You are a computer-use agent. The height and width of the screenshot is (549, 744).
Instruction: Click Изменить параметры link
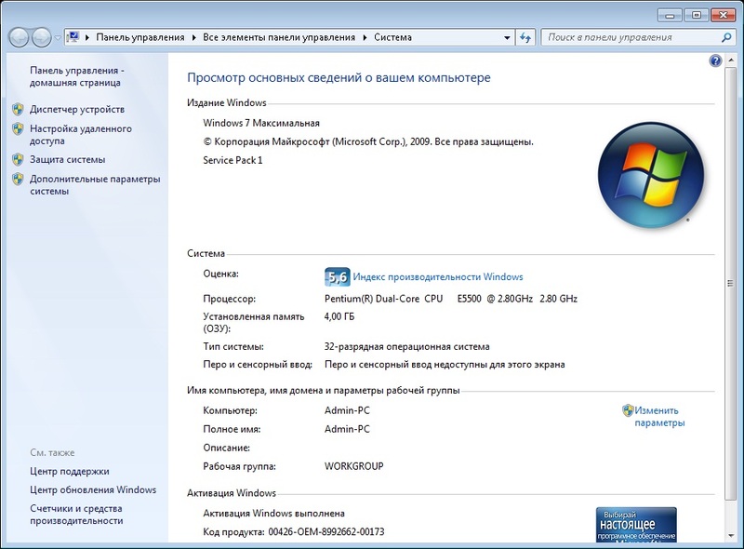click(x=659, y=417)
